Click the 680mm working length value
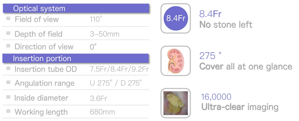The width and height of the screenshot is (299, 121). click(102, 112)
